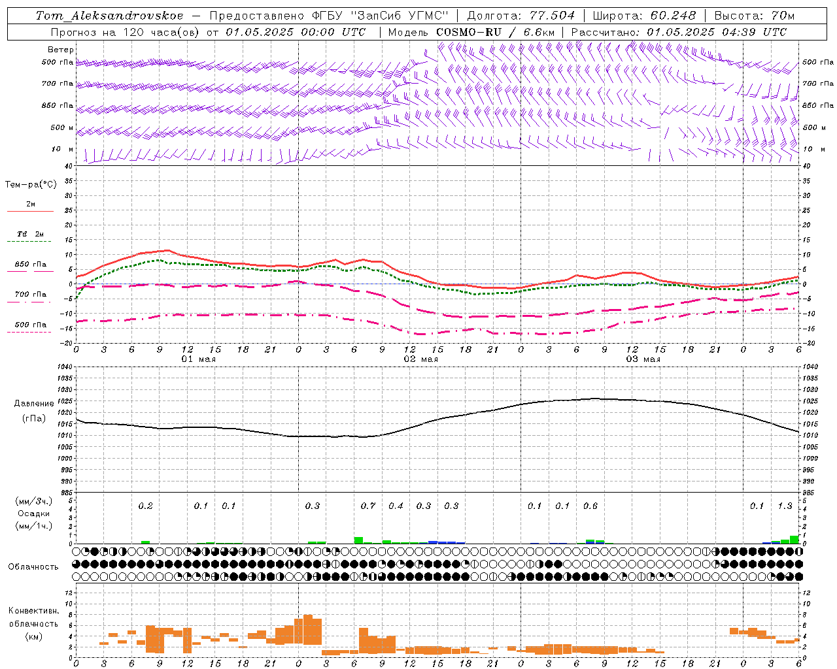Click the Тем-ра(°C) axis label
The height and width of the screenshot is (669, 837).
tap(31, 185)
